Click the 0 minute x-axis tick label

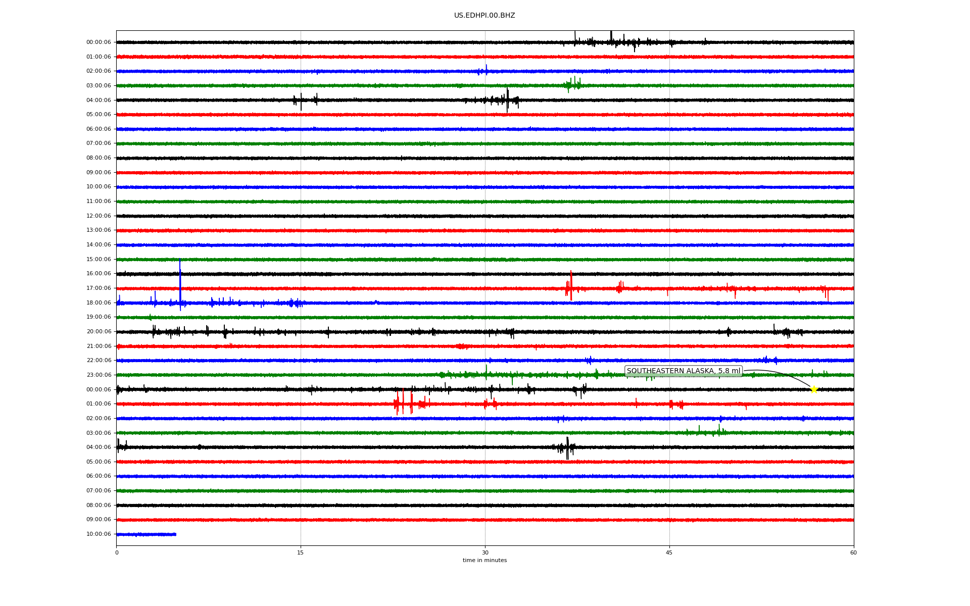(117, 552)
